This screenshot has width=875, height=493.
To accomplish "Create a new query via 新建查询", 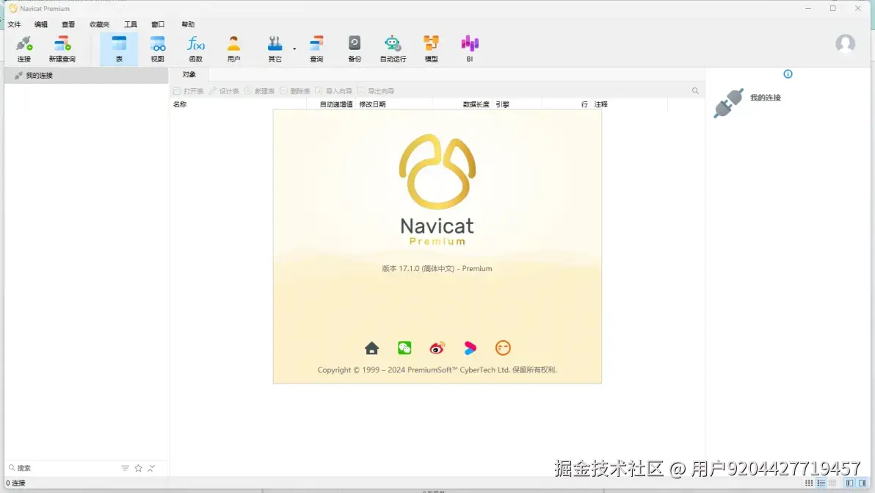I will pyautogui.click(x=62, y=48).
